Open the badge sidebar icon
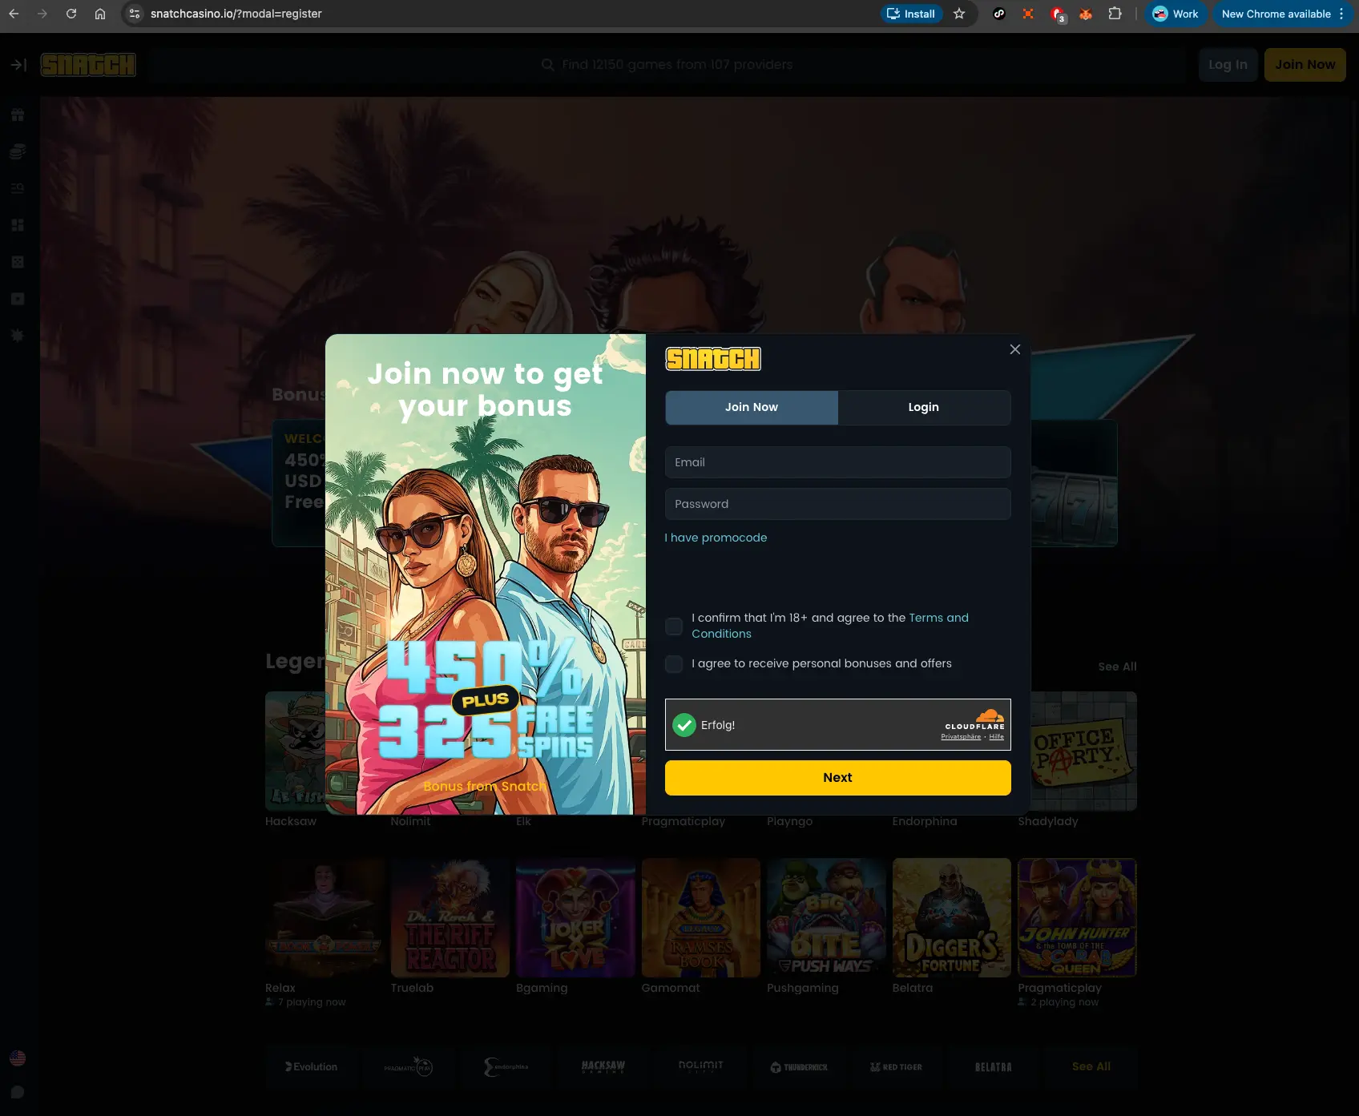 (18, 335)
